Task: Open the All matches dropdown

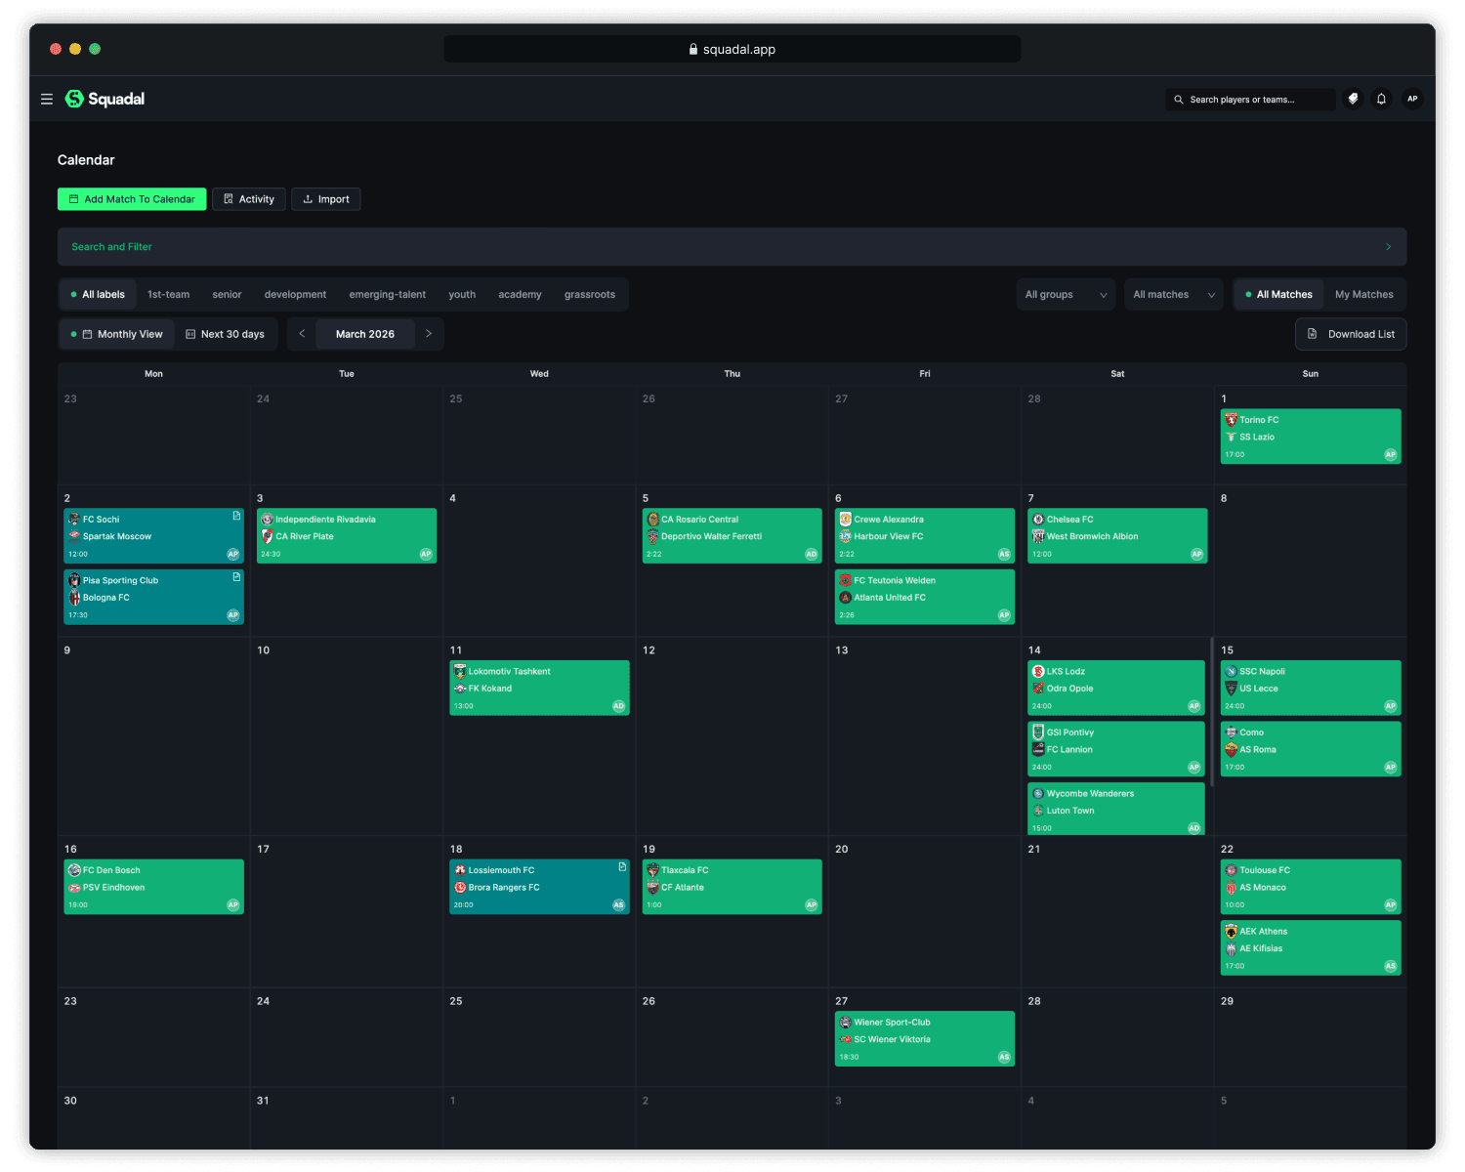Action: point(1174,294)
